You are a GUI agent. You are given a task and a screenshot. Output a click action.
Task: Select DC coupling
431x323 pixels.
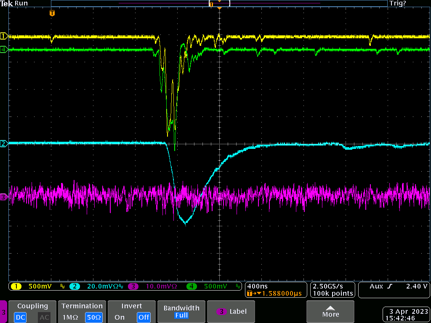coord(21,318)
